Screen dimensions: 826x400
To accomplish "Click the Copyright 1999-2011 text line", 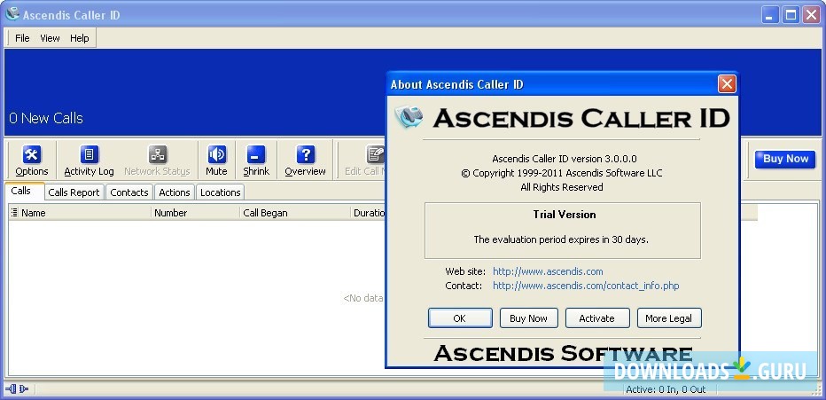I will (x=562, y=173).
